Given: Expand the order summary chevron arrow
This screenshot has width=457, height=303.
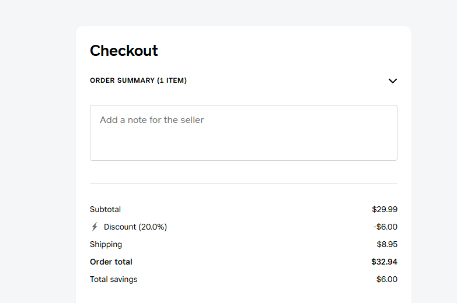Looking at the screenshot, I should (x=392, y=81).
